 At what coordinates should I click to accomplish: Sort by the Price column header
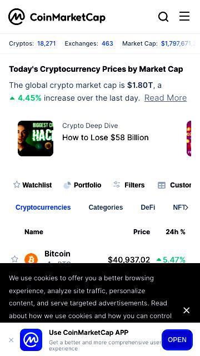[142, 232]
